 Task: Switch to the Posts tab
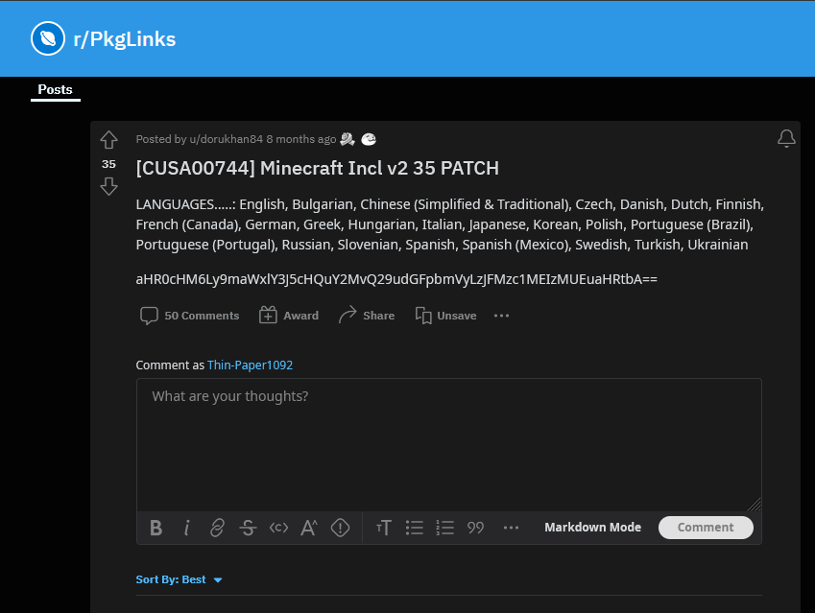click(55, 90)
